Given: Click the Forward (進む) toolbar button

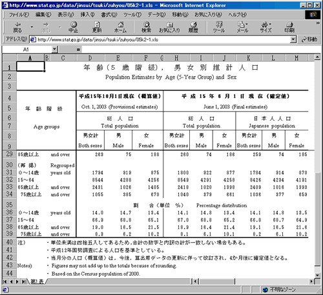Looking at the screenshot, I should [46, 27].
